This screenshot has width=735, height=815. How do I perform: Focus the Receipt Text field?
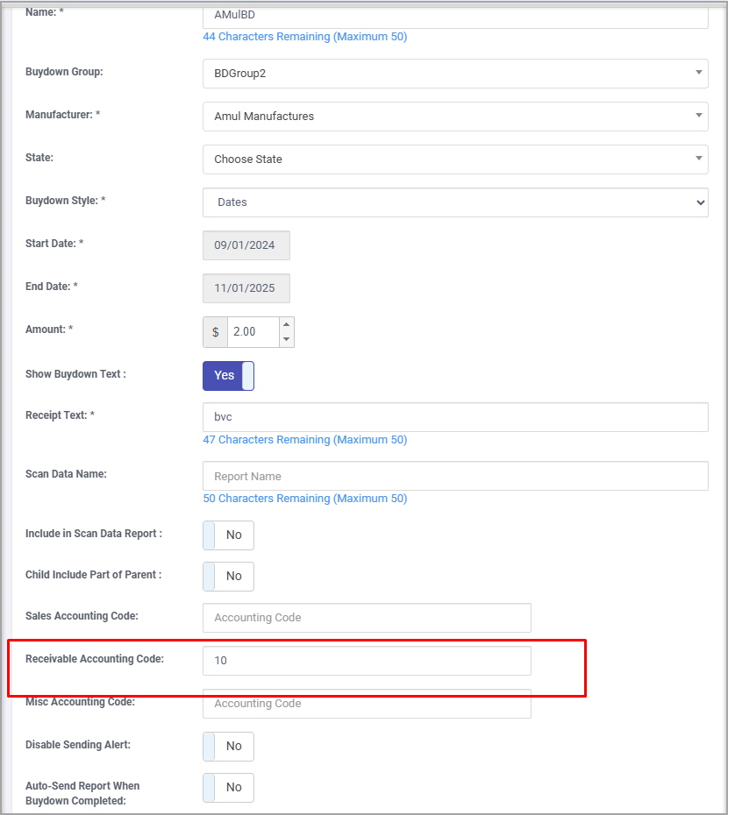pos(455,417)
